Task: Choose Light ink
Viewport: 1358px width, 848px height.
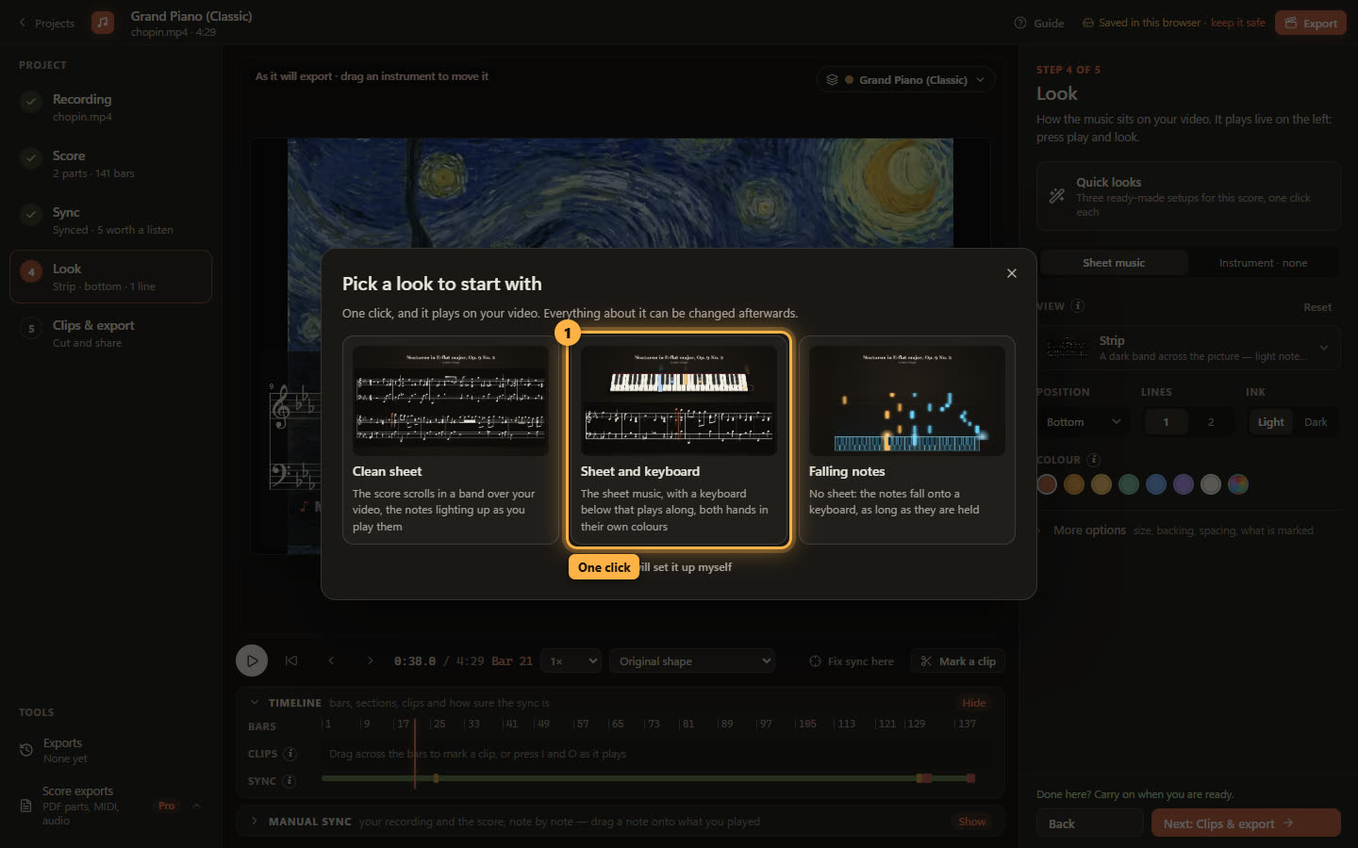Action: pyautogui.click(x=1270, y=422)
